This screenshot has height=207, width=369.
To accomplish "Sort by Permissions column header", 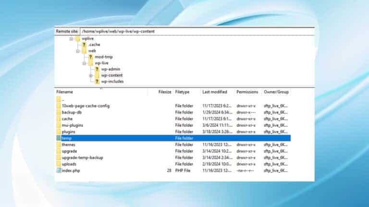I will click(x=247, y=92).
